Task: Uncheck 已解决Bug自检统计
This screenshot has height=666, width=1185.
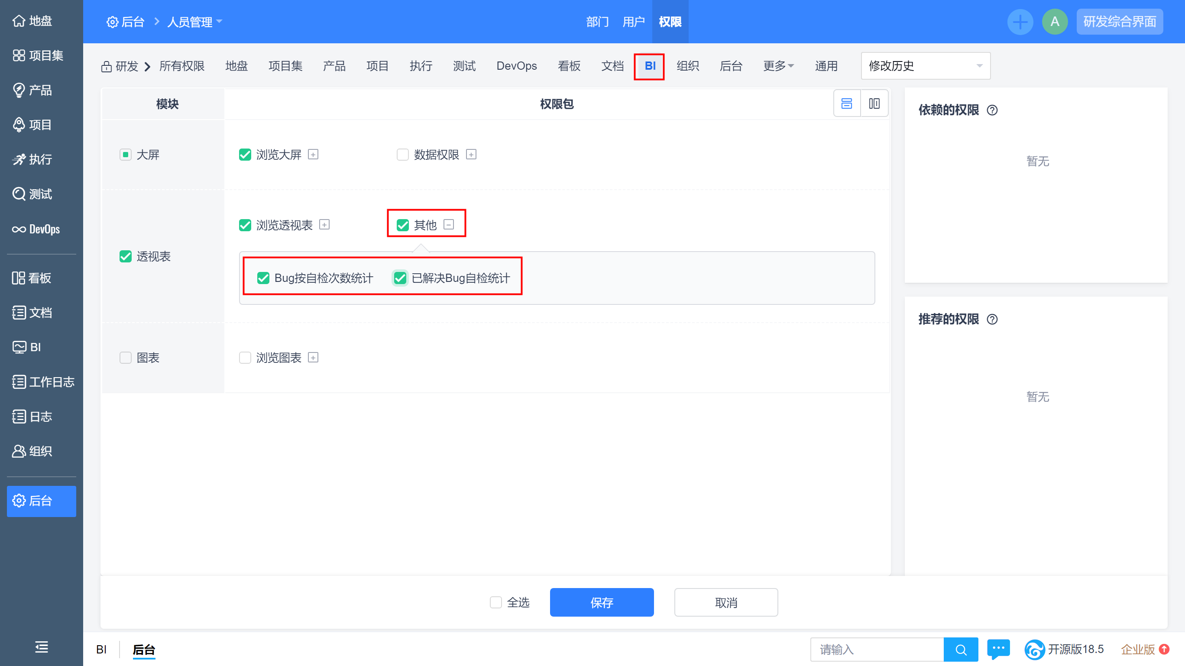Action: [400, 278]
